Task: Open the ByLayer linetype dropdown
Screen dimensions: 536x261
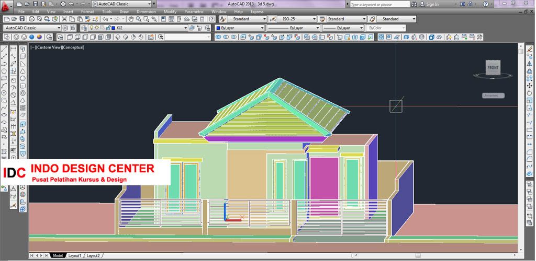Action: 293,28
